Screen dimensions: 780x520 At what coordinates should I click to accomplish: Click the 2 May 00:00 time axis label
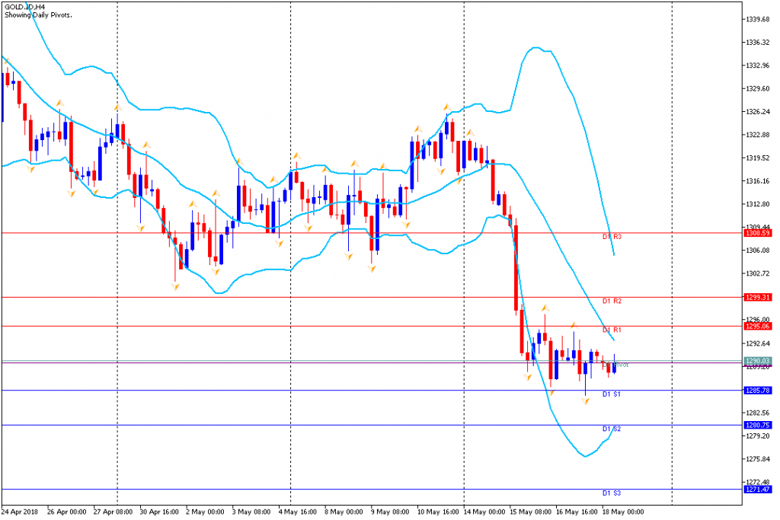point(204,512)
